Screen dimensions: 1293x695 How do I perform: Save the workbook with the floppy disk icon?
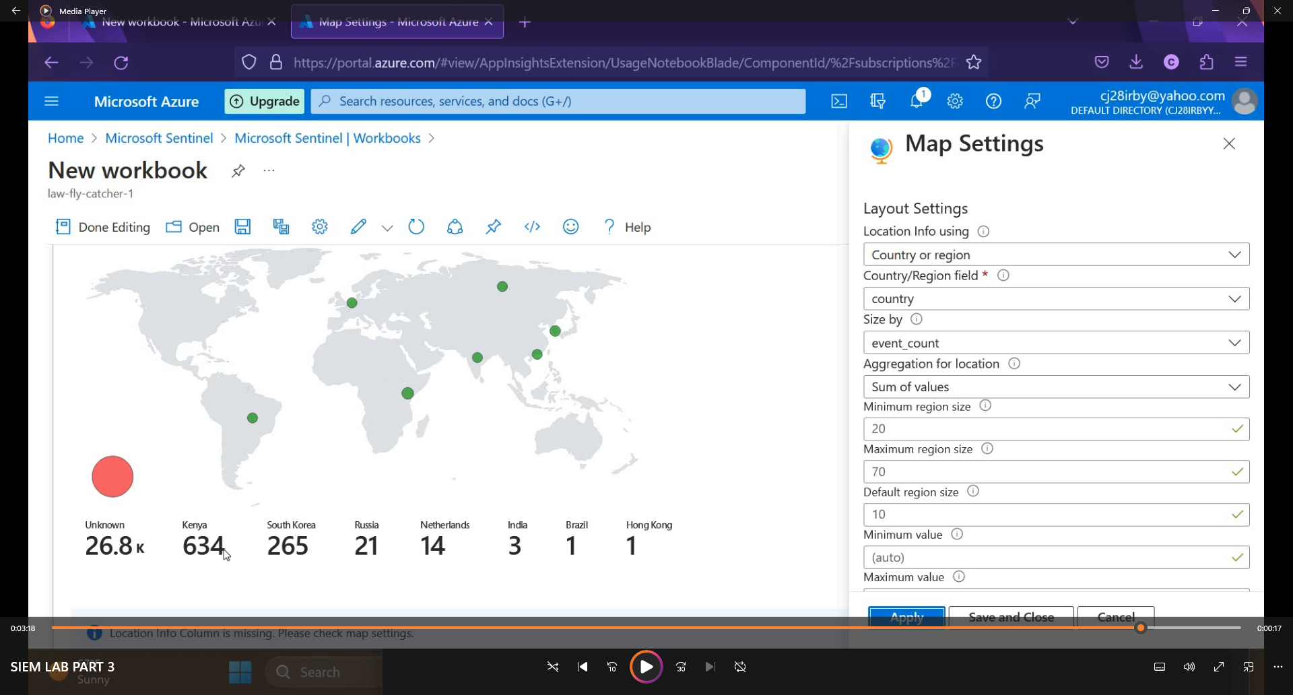(242, 227)
